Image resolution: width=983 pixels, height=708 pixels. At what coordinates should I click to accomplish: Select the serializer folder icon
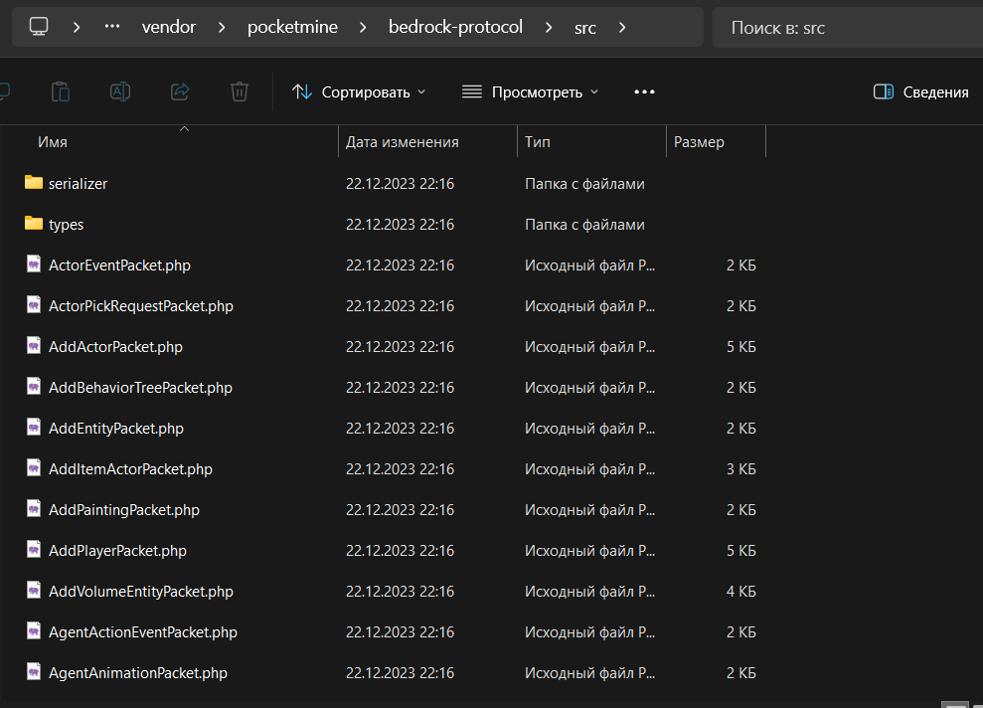[x=34, y=183]
